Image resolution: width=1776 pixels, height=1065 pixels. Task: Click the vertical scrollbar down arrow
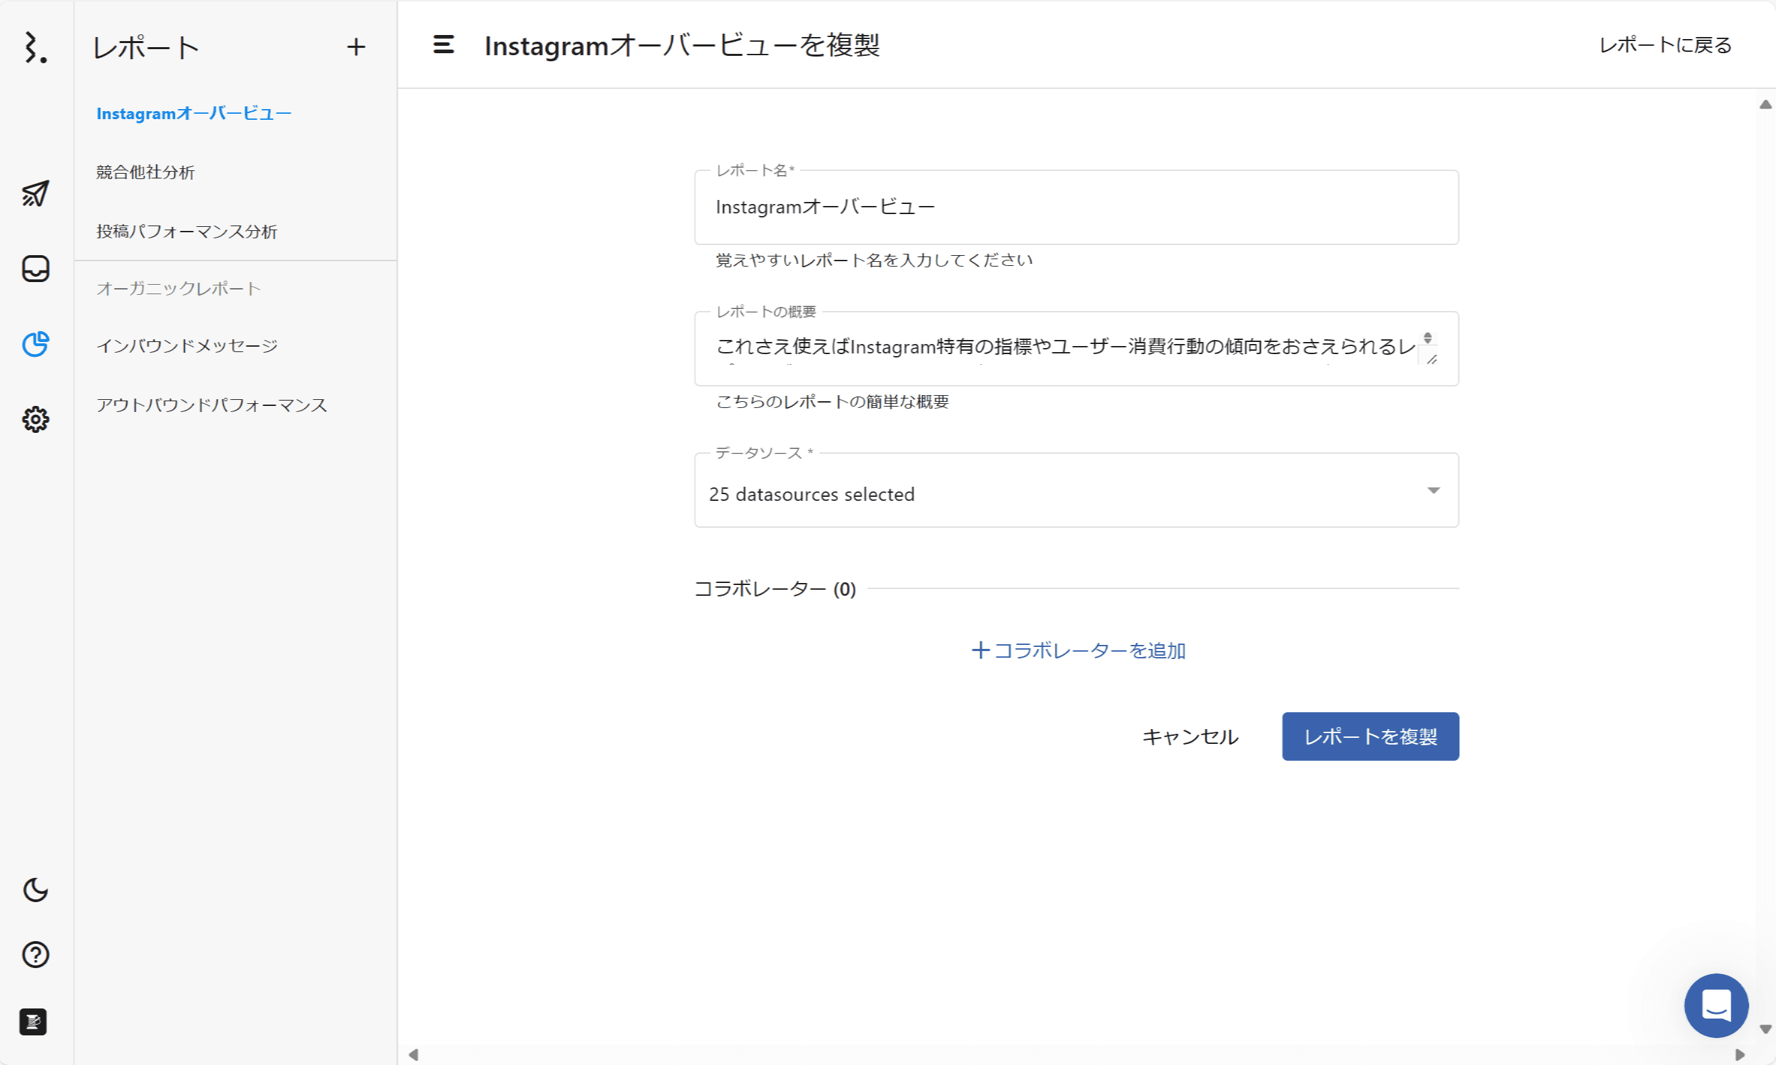(1765, 1030)
